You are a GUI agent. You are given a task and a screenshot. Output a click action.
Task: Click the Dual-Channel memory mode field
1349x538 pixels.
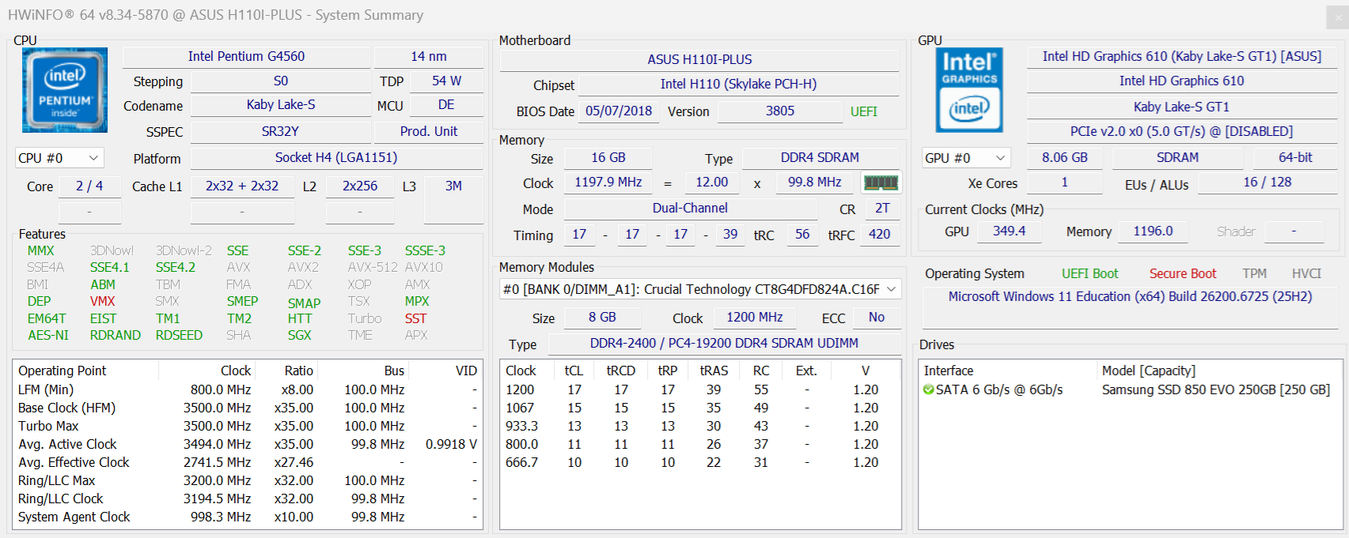[690, 209]
